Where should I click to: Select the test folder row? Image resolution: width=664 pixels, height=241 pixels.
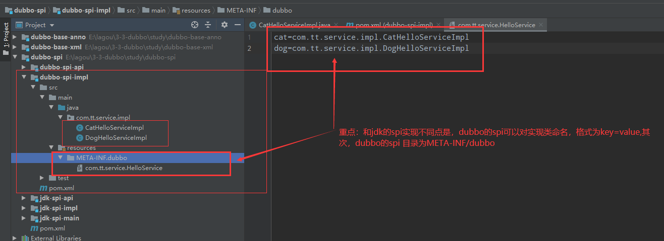[x=128, y=178]
